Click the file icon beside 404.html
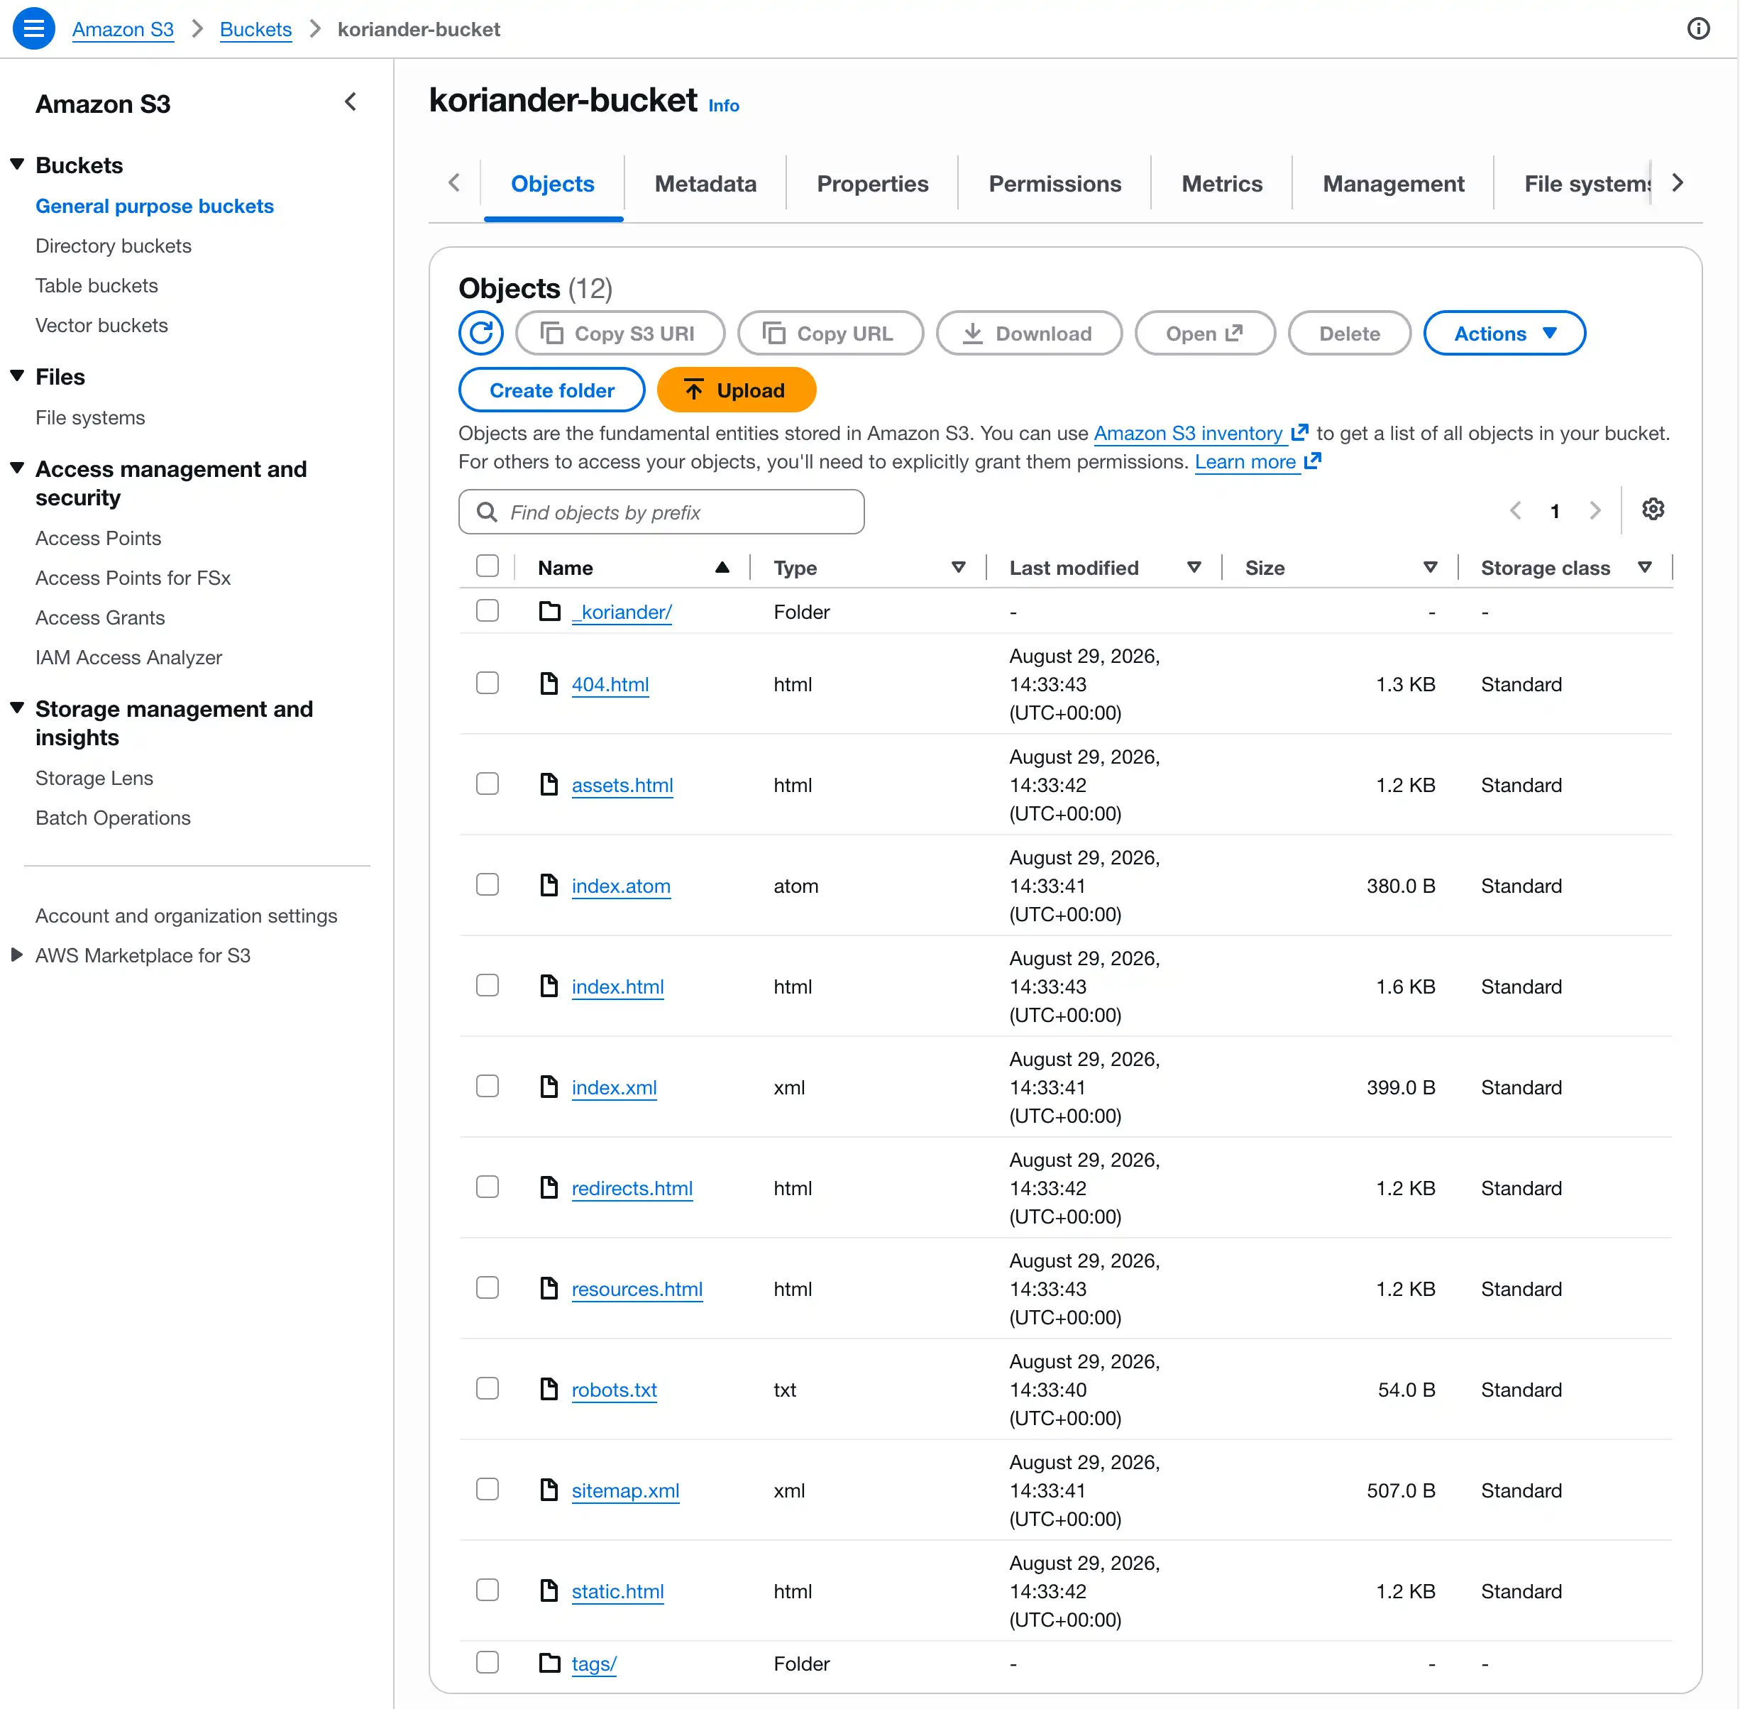 coord(549,683)
